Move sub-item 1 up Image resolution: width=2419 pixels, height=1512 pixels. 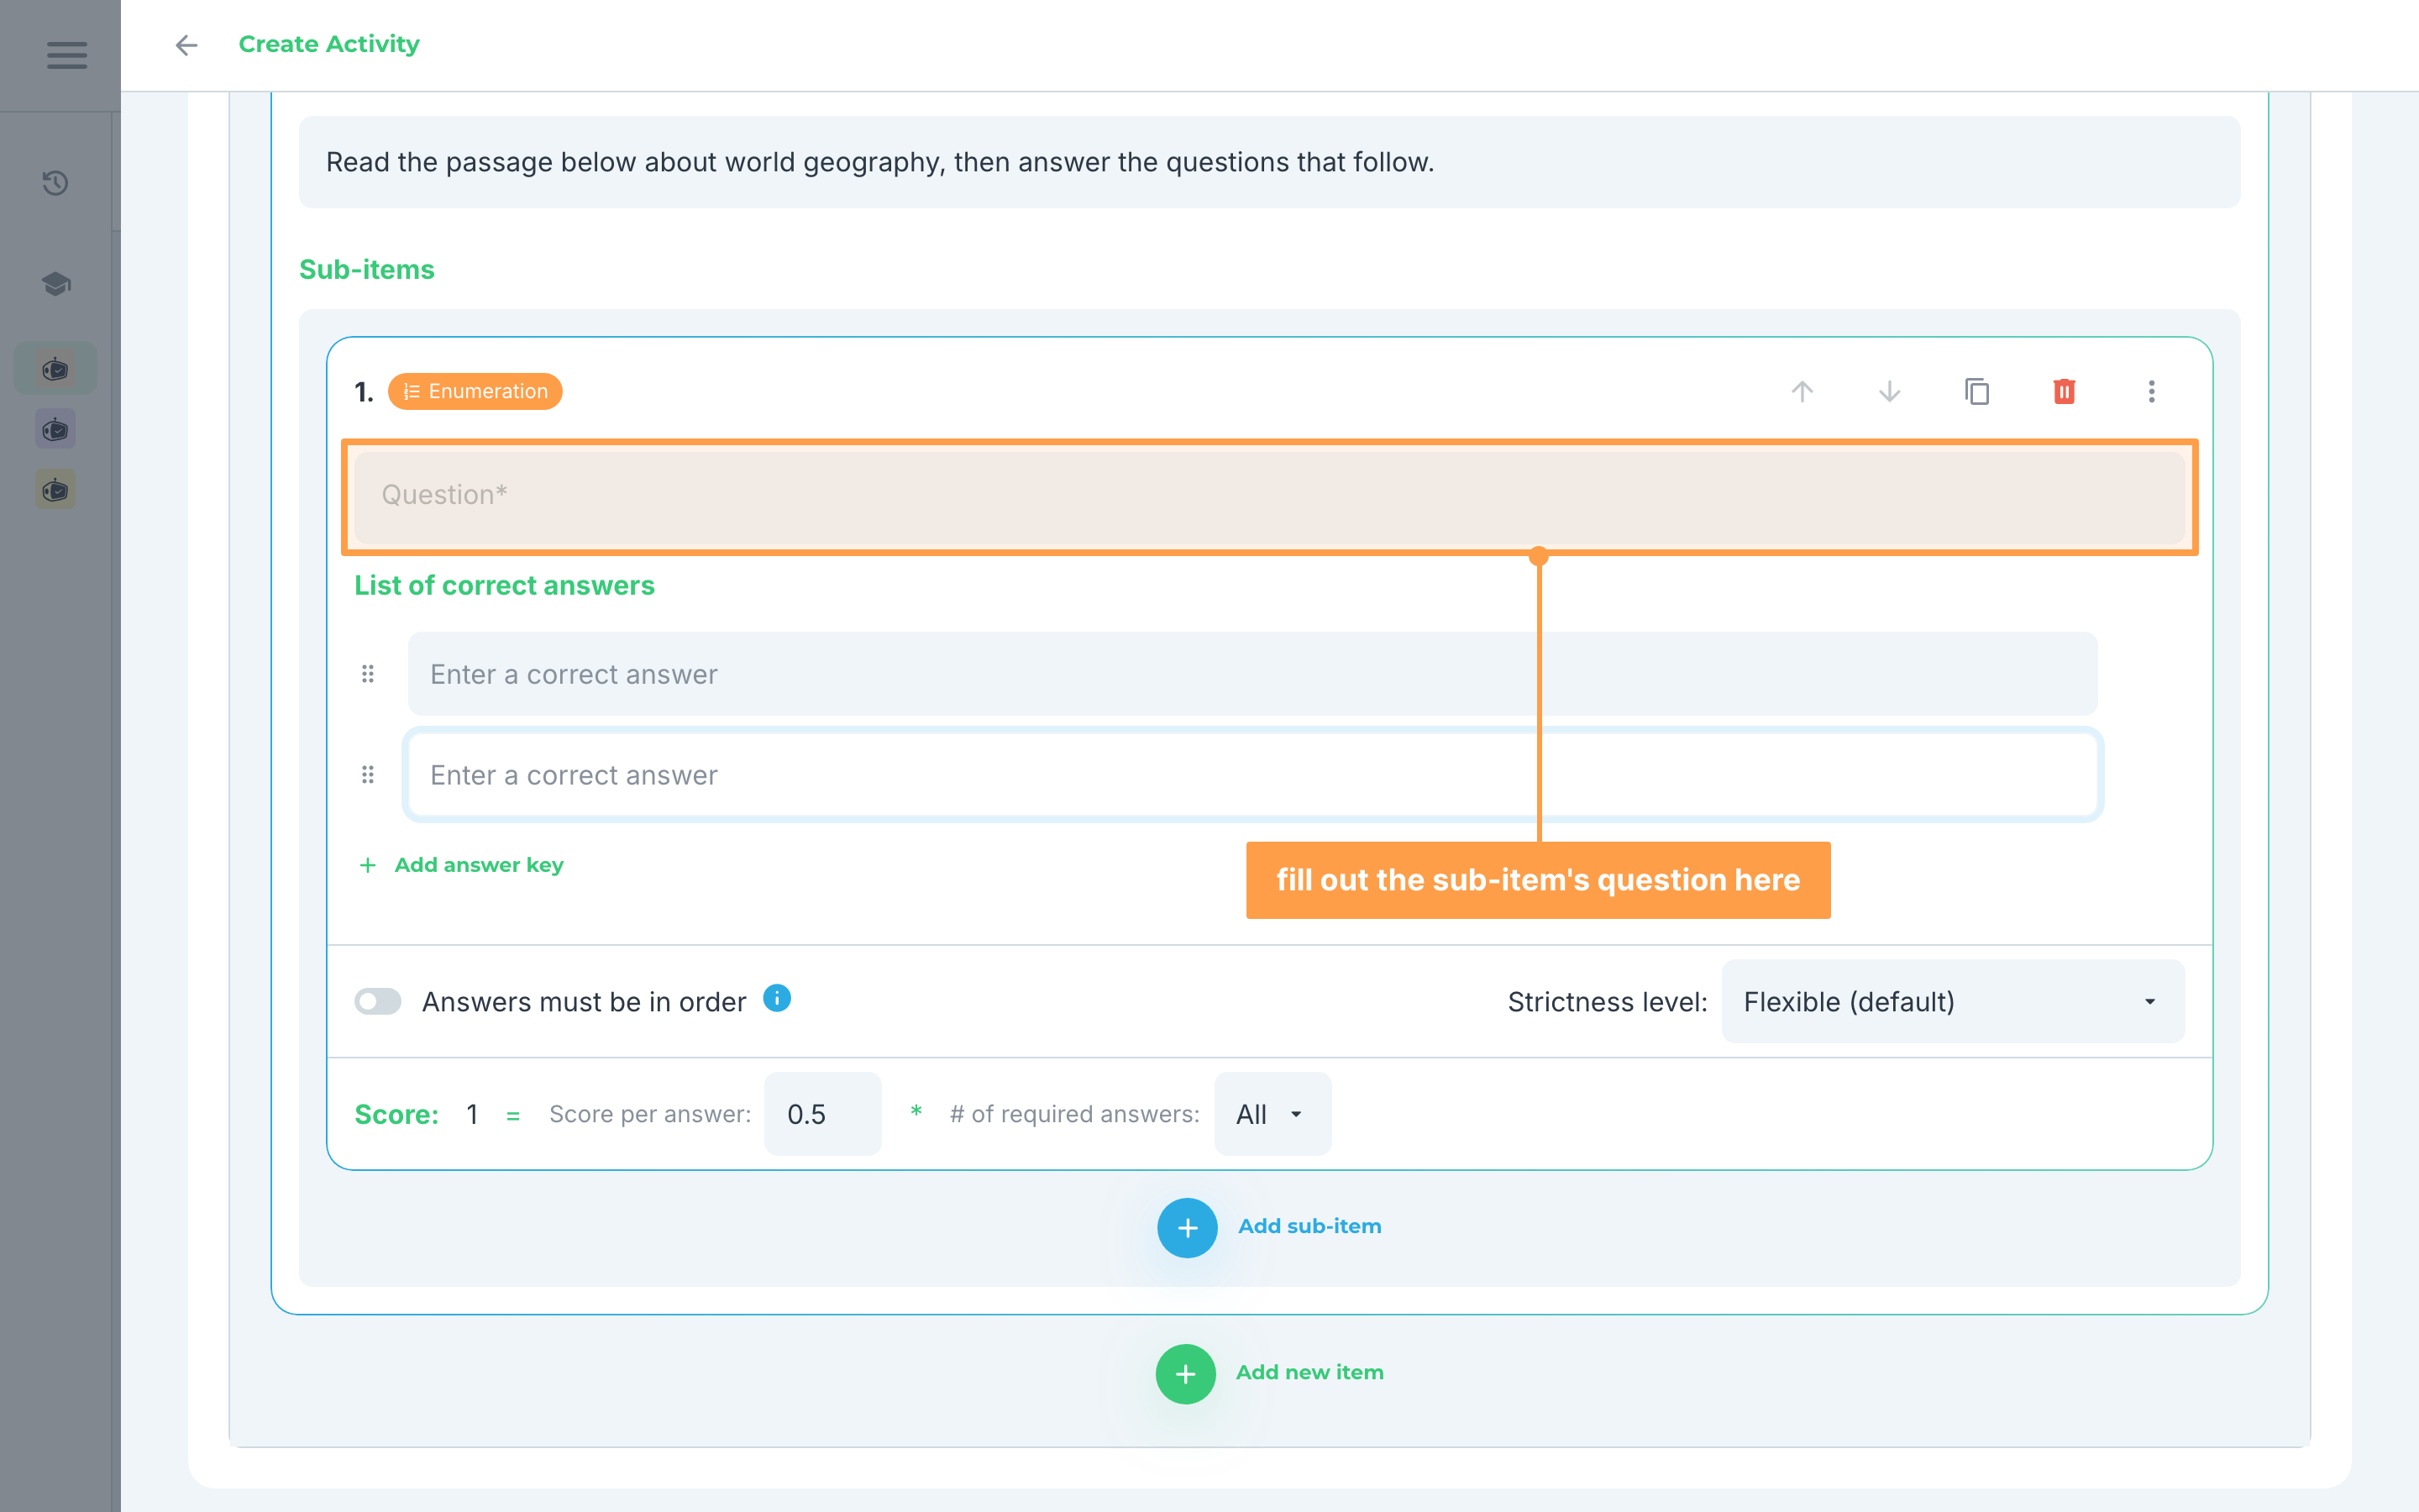(x=1802, y=391)
